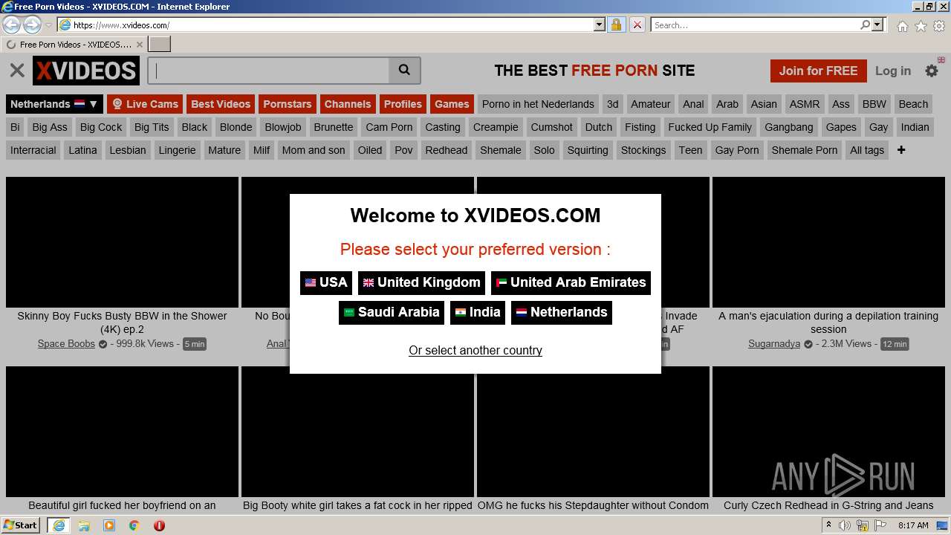Open the Start menu
This screenshot has height=535, width=951.
(21, 525)
